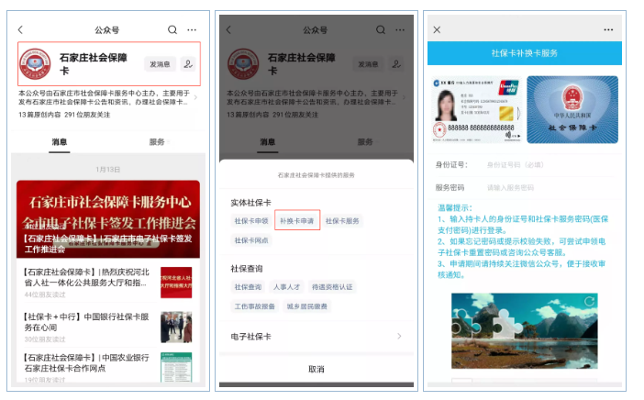Screen dimensions: 644x400
Task: Open the photo thumbnail of the 中国银行 article
Action: tap(176, 327)
